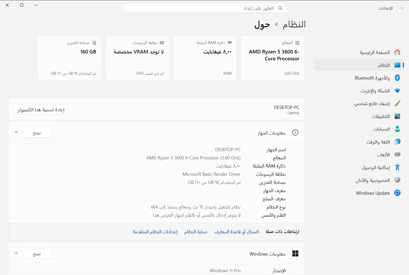The height and width of the screenshot is (275, 409).
Task: Select اللغة والوقت in sidebar
Action: 359,142
